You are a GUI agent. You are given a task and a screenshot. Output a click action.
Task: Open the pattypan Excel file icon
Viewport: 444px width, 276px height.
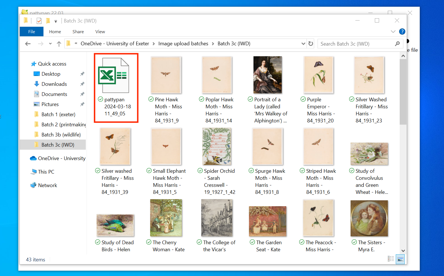click(x=113, y=75)
